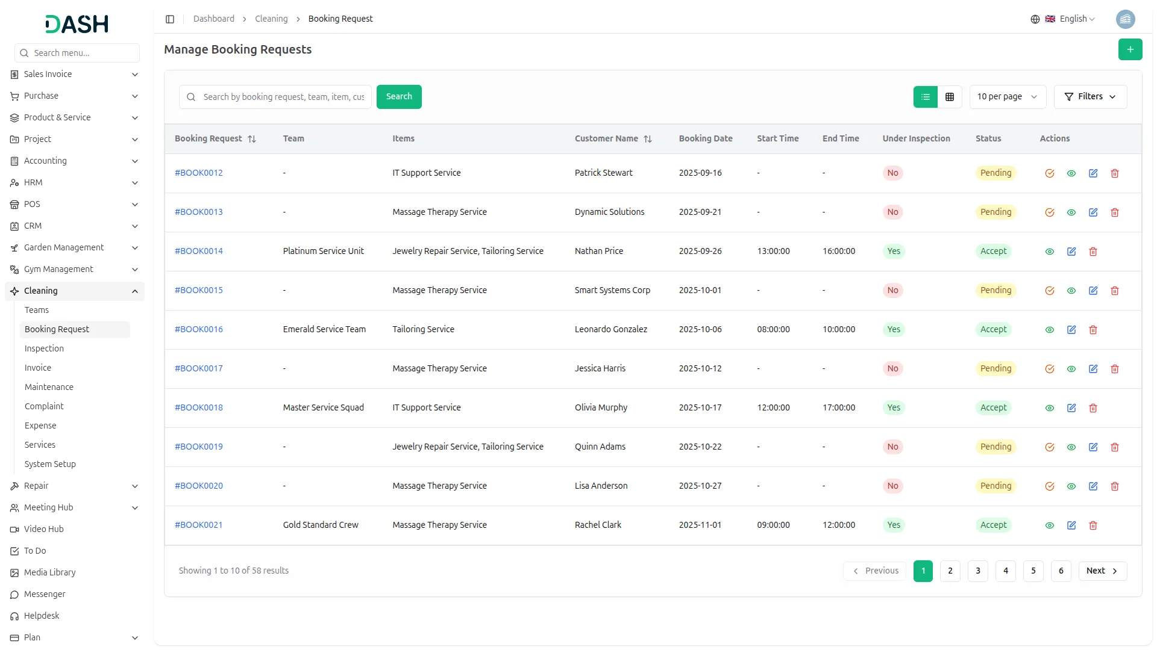The width and height of the screenshot is (1157, 650).
Task: Edit booking #BOOK0021 via pencil icon
Action: pyautogui.click(x=1071, y=525)
